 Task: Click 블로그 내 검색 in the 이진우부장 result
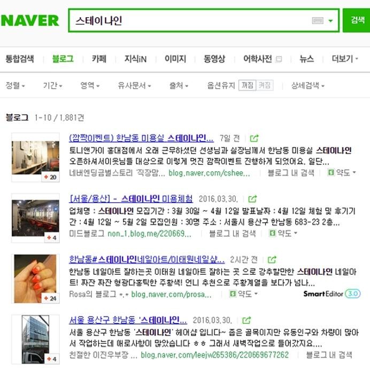[x=329, y=355]
